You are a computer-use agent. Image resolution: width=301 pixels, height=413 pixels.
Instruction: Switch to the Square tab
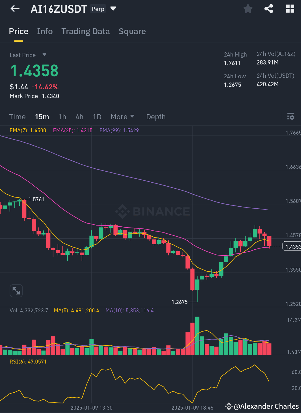132,31
